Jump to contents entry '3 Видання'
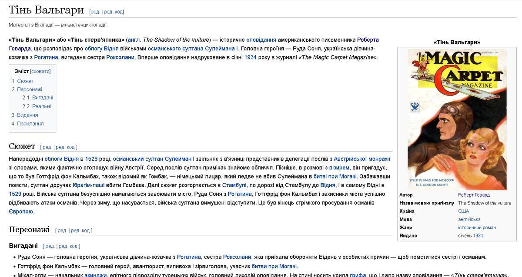Screen dimensions: 522x277 (x=25, y=115)
